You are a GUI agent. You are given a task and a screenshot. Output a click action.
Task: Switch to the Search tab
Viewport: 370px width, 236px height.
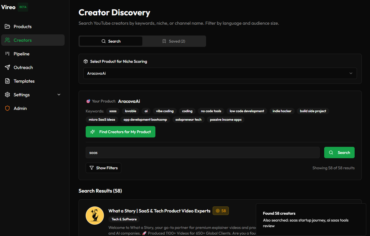[x=111, y=41]
